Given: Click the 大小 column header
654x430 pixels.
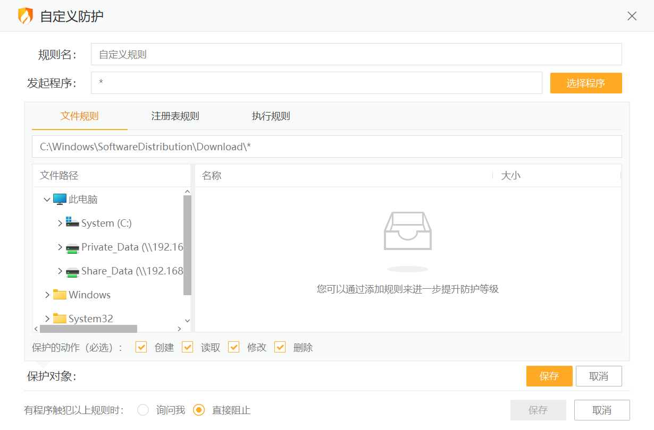Looking at the screenshot, I should [557, 176].
